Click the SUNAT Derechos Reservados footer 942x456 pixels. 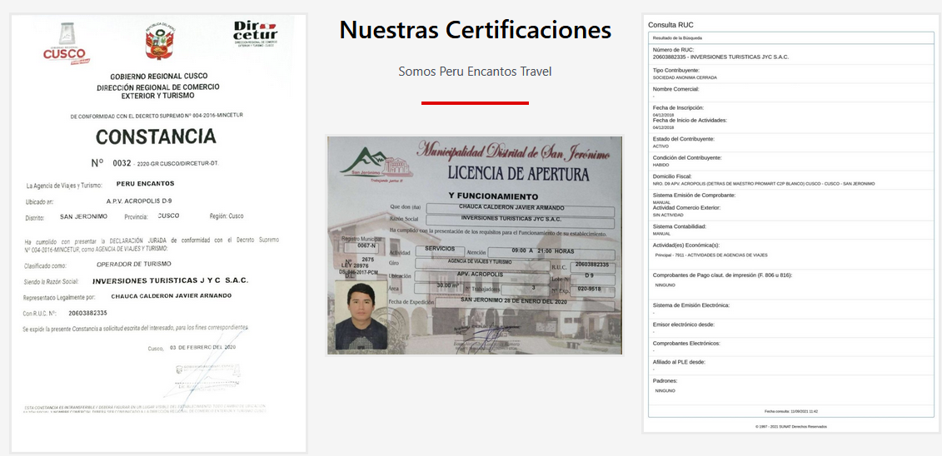click(x=791, y=426)
